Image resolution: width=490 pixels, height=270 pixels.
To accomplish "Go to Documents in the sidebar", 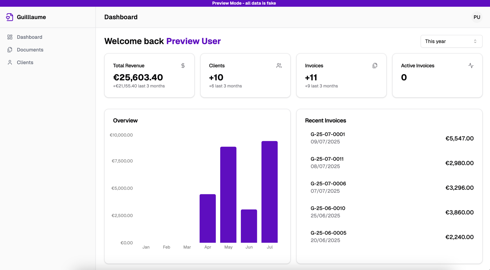I will (x=30, y=50).
